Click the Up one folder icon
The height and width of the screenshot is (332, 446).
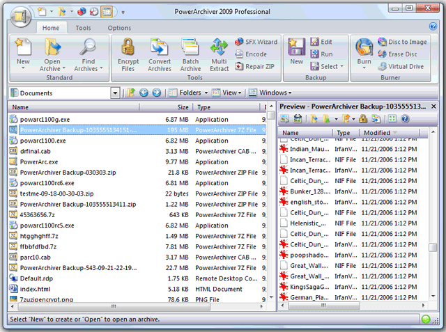(131, 93)
